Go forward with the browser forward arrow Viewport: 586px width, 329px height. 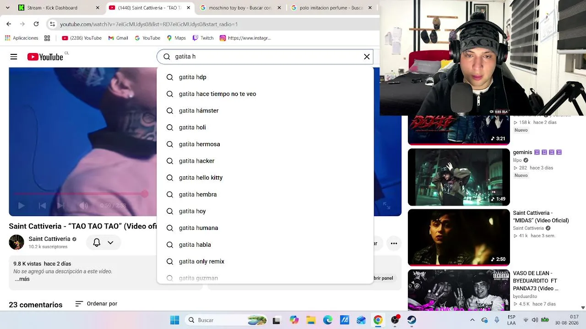(x=22, y=24)
